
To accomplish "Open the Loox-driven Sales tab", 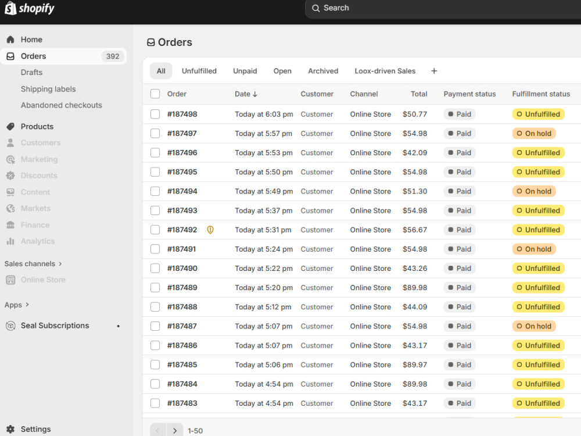I will tap(385, 71).
